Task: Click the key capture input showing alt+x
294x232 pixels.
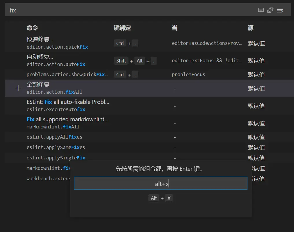Action: [161, 183]
